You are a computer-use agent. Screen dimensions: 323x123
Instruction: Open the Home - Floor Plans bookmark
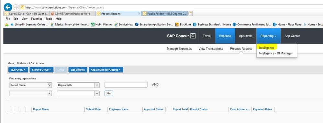click(x=287, y=25)
